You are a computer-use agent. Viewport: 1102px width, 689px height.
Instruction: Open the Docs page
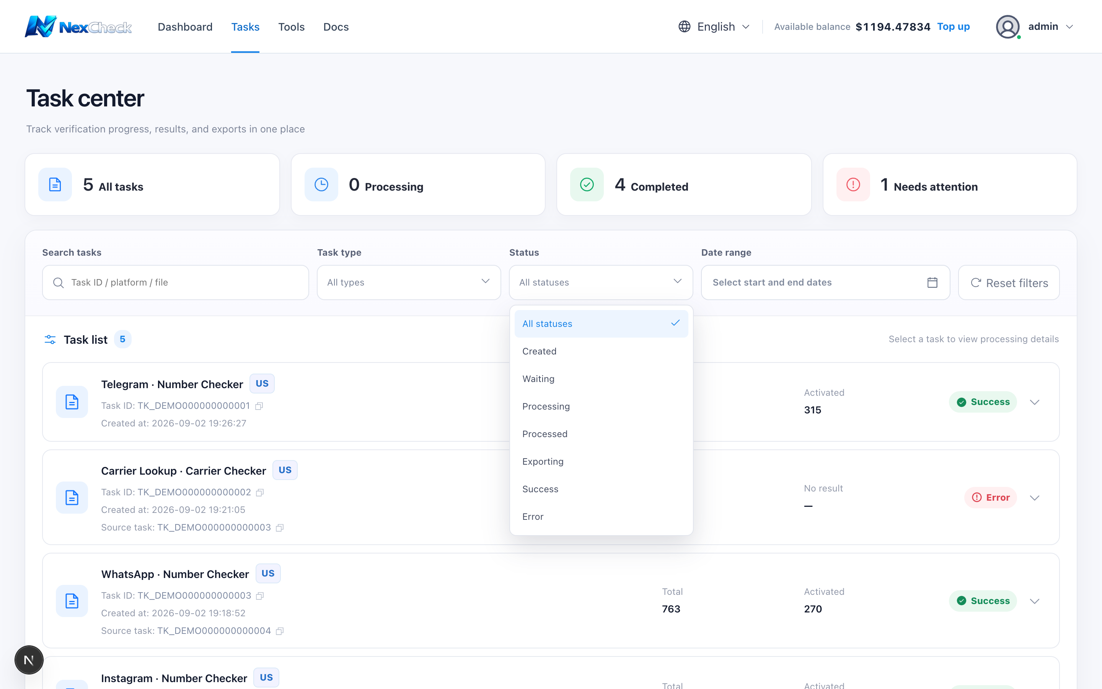[x=336, y=27]
